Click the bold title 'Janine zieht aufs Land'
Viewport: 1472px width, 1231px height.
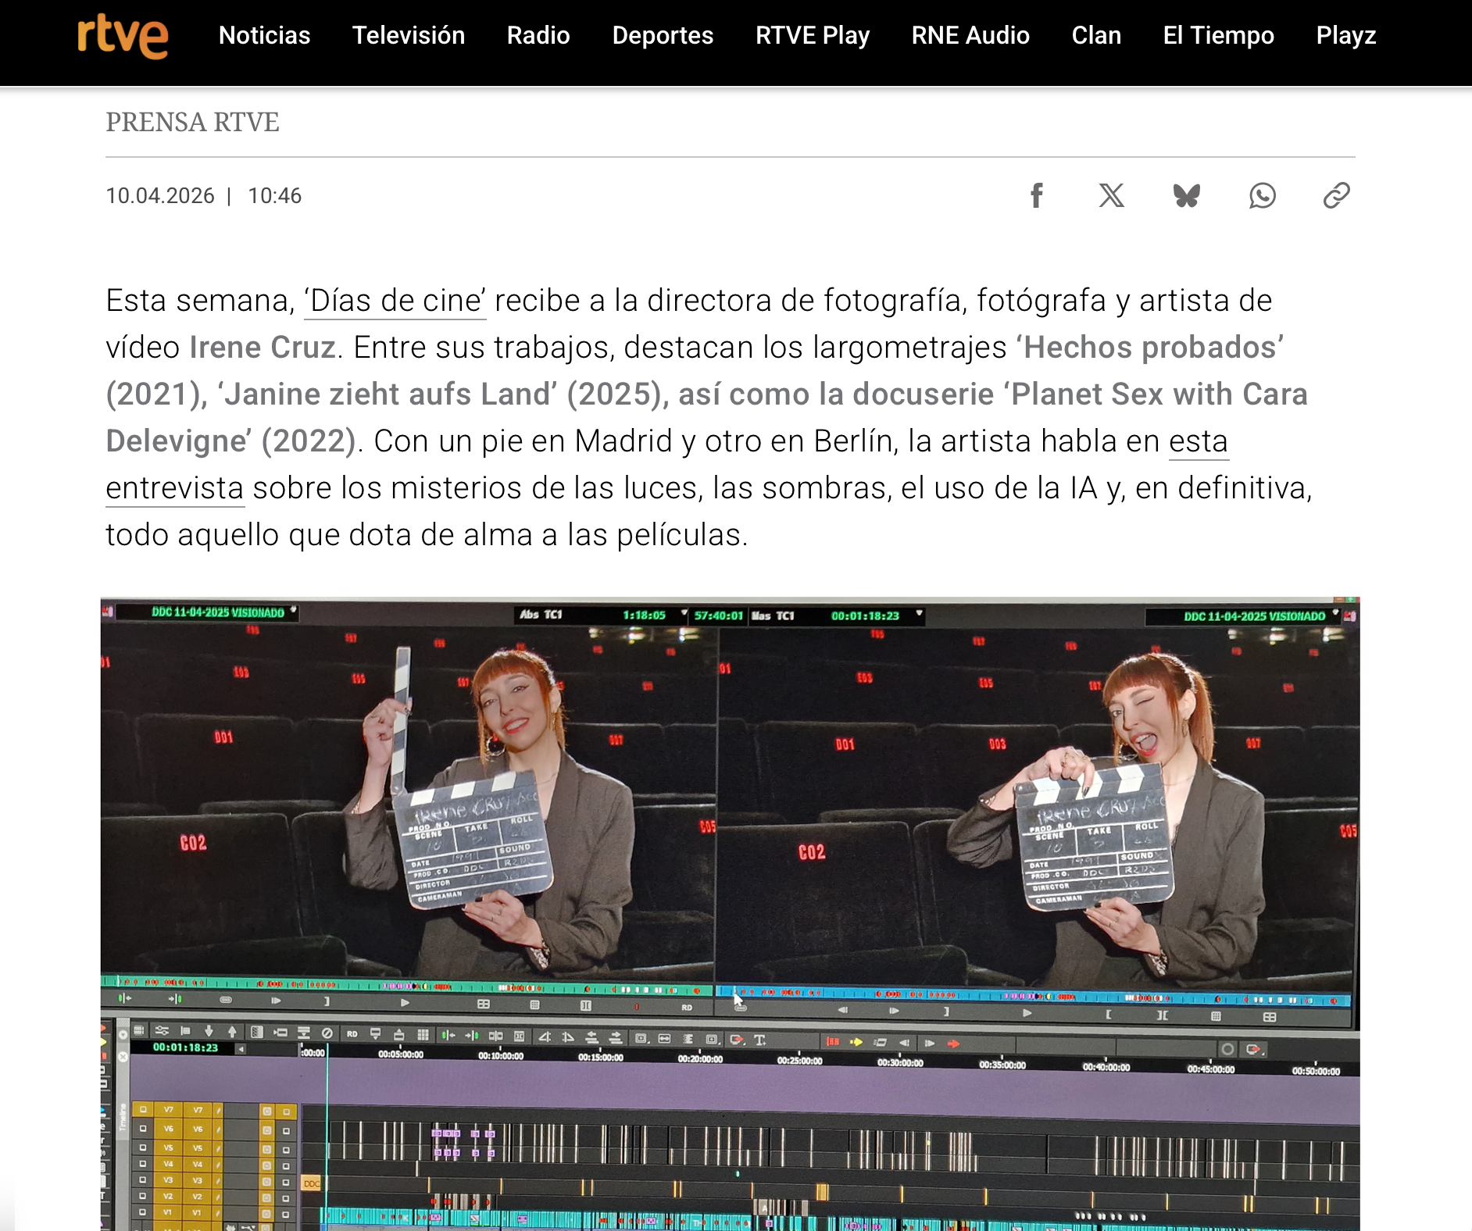click(387, 394)
